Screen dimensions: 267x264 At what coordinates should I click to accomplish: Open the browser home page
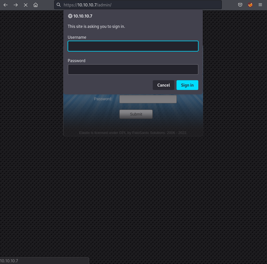pyautogui.click(x=35, y=5)
